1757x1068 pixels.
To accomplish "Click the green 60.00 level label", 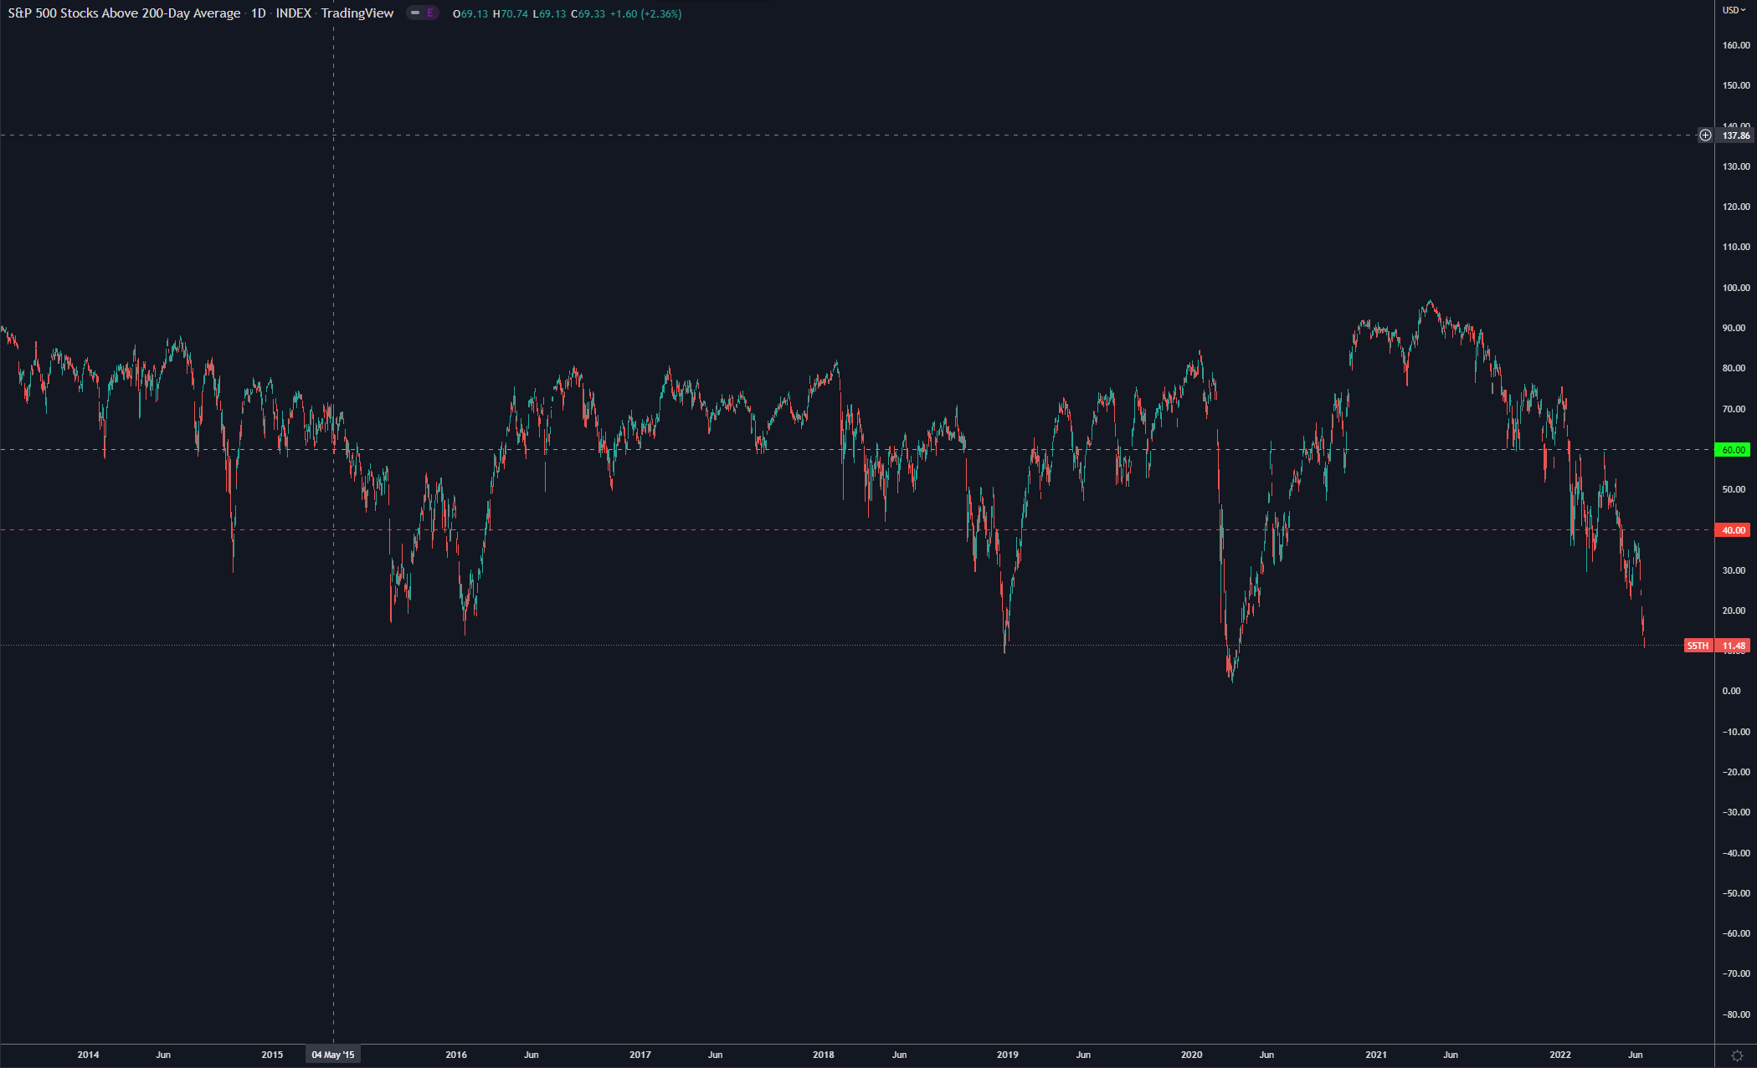I will pyautogui.click(x=1733, y=450).
